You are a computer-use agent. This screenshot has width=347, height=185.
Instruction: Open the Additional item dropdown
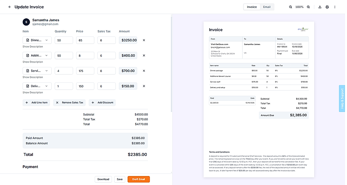tap(37, 55)
